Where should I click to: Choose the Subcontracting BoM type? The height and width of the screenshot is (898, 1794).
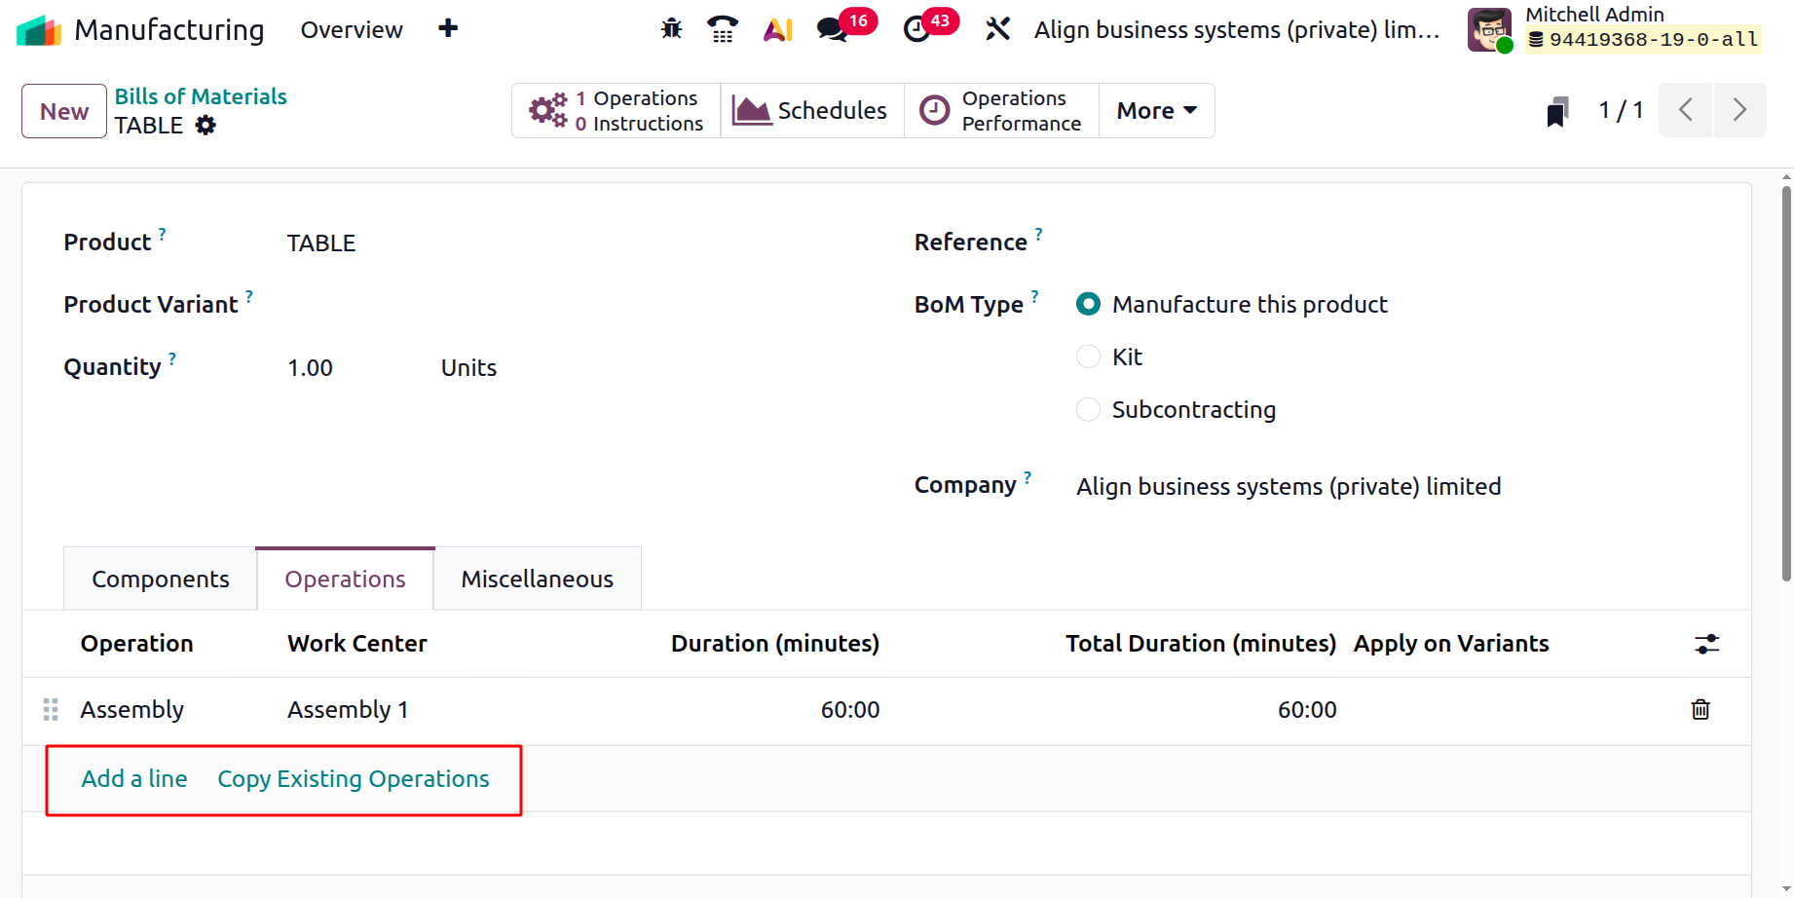[x=1088, y=409]
